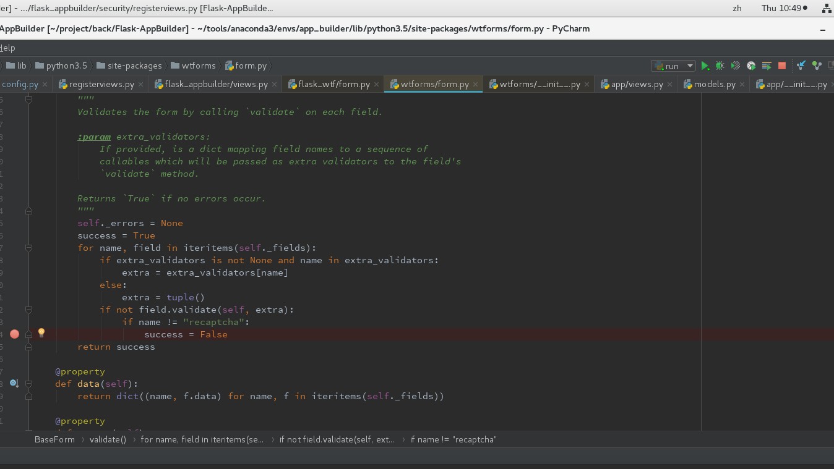The height and width of the screenshot is (469, 834).
Task: Close the app/views.py tab
Action: point(669,85)
